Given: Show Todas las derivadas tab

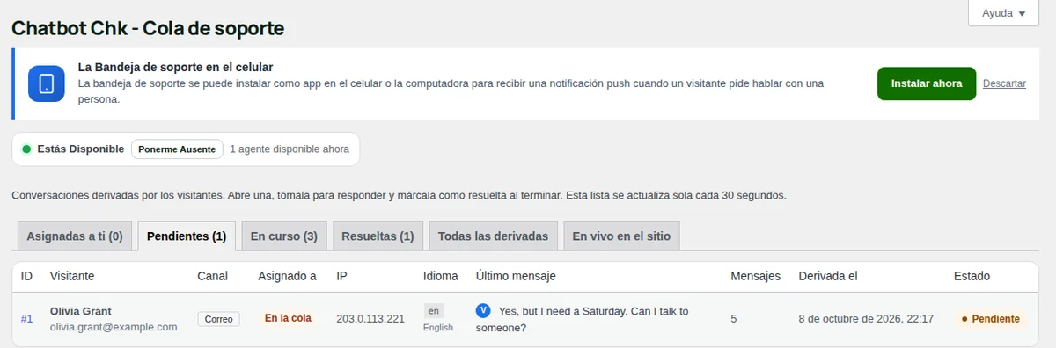Looking at the screenshot, I should [x=494, y=236].
